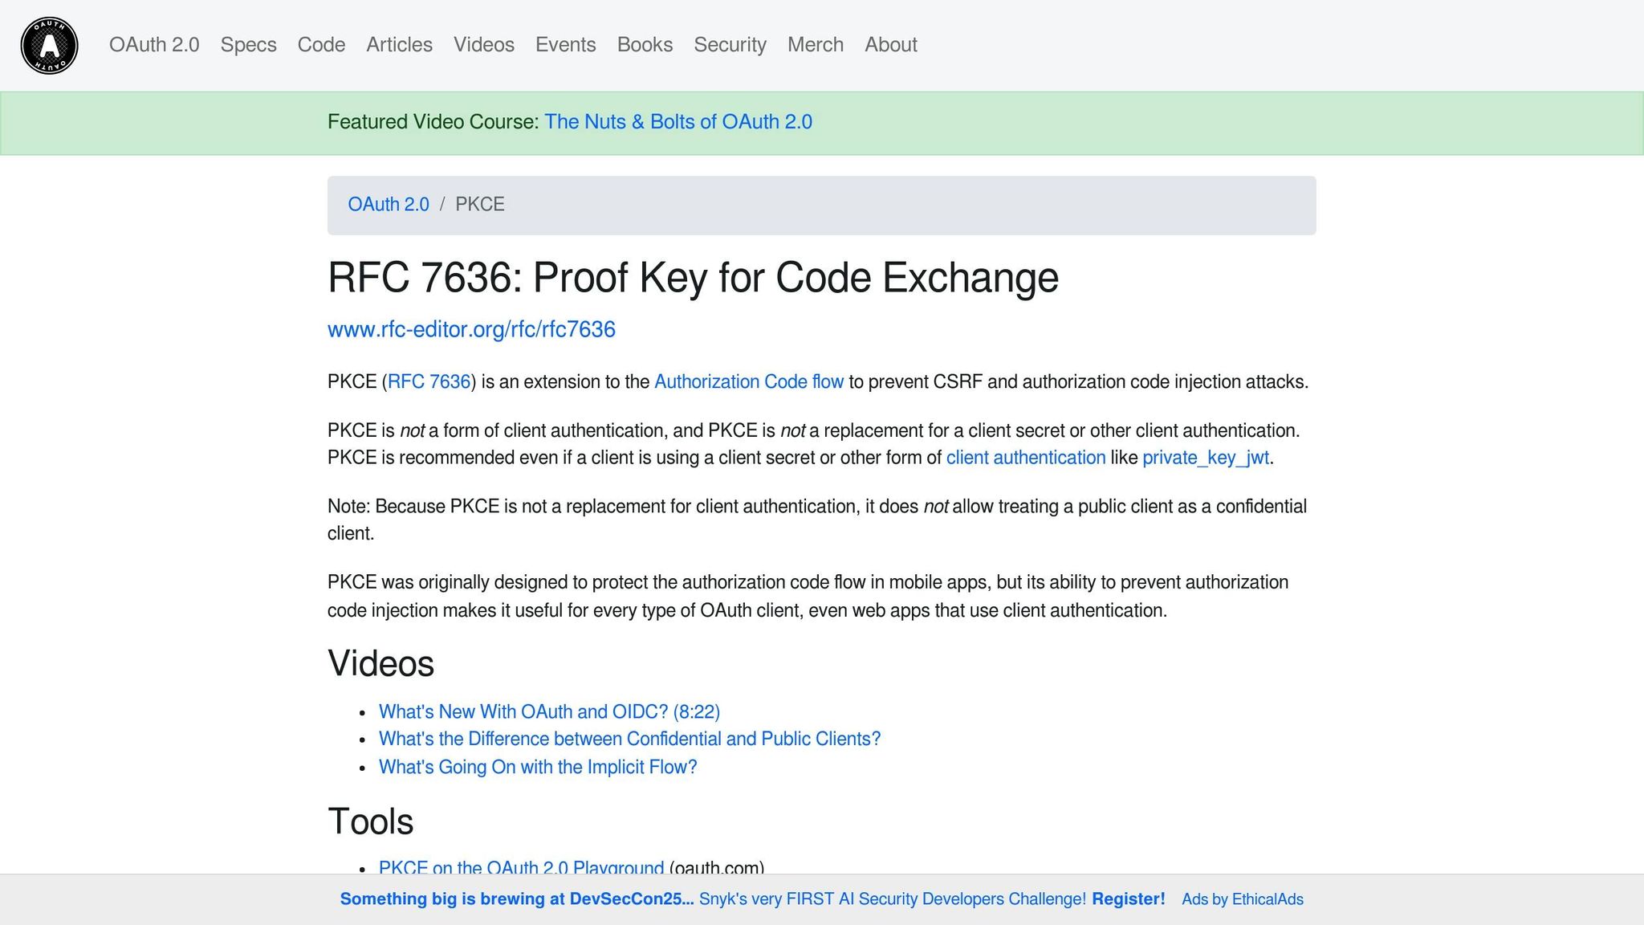Click the Ads by EthicalAds link
Image resolution: width=1644 pixels, height=925 pixels.
coord(1242,899)
